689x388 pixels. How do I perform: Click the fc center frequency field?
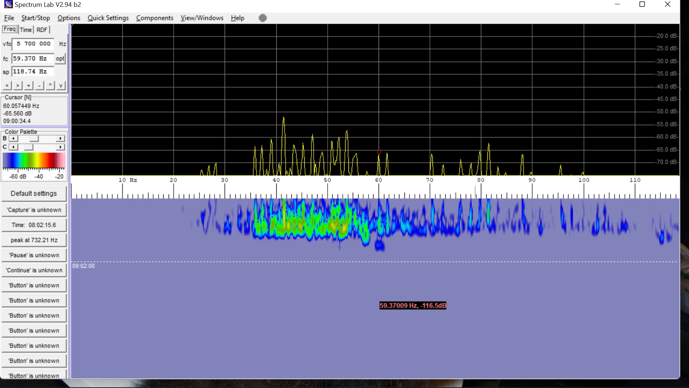coord(33,59)
